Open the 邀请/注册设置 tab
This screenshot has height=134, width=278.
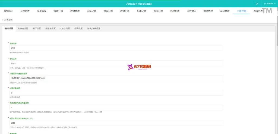point(94,28)
